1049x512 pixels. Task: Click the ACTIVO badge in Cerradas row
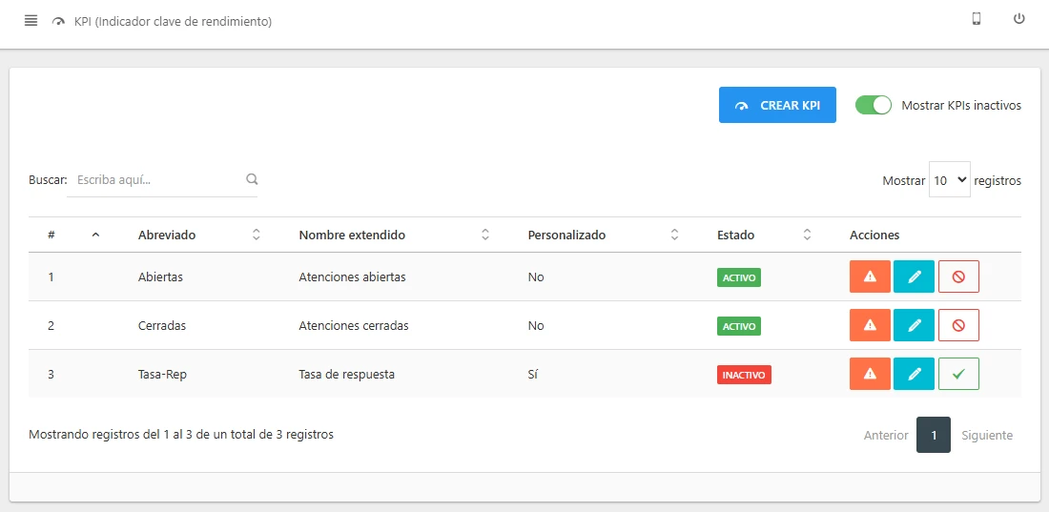[x=738, y=326]
